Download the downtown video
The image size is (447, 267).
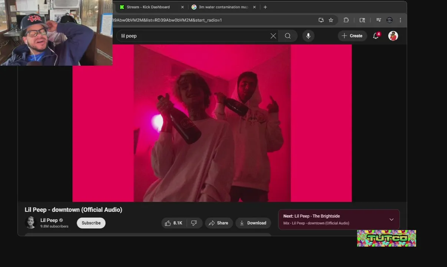click(x=253, y=223)
